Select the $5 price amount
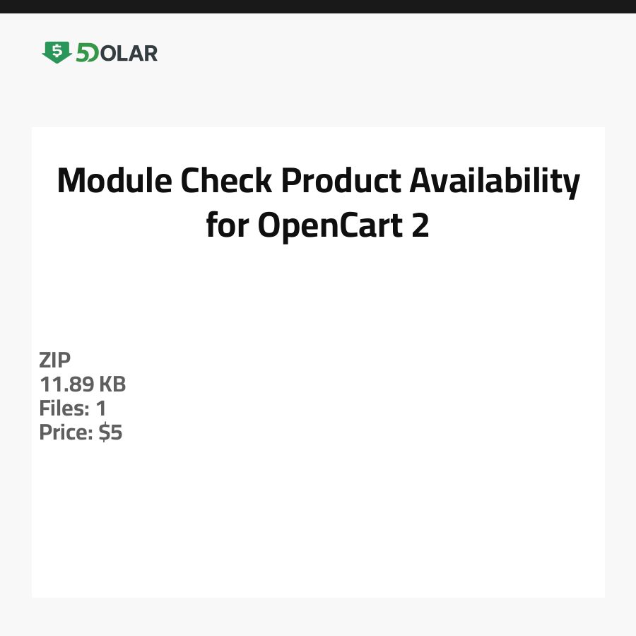Viewport: 636px width, 636px height. (111, 432)
